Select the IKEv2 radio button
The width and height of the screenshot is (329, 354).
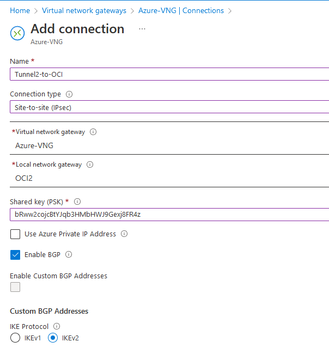click(x=53, y=338)
